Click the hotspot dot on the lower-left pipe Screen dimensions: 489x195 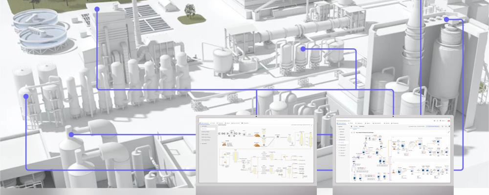[71, 134]
